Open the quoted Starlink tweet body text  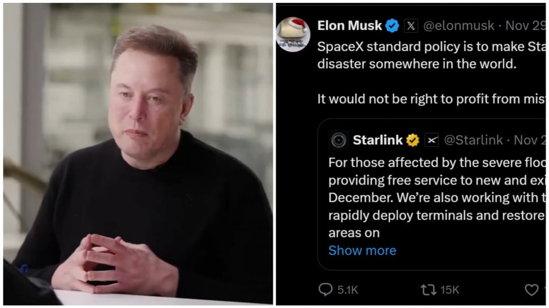(x=436, y=198)
